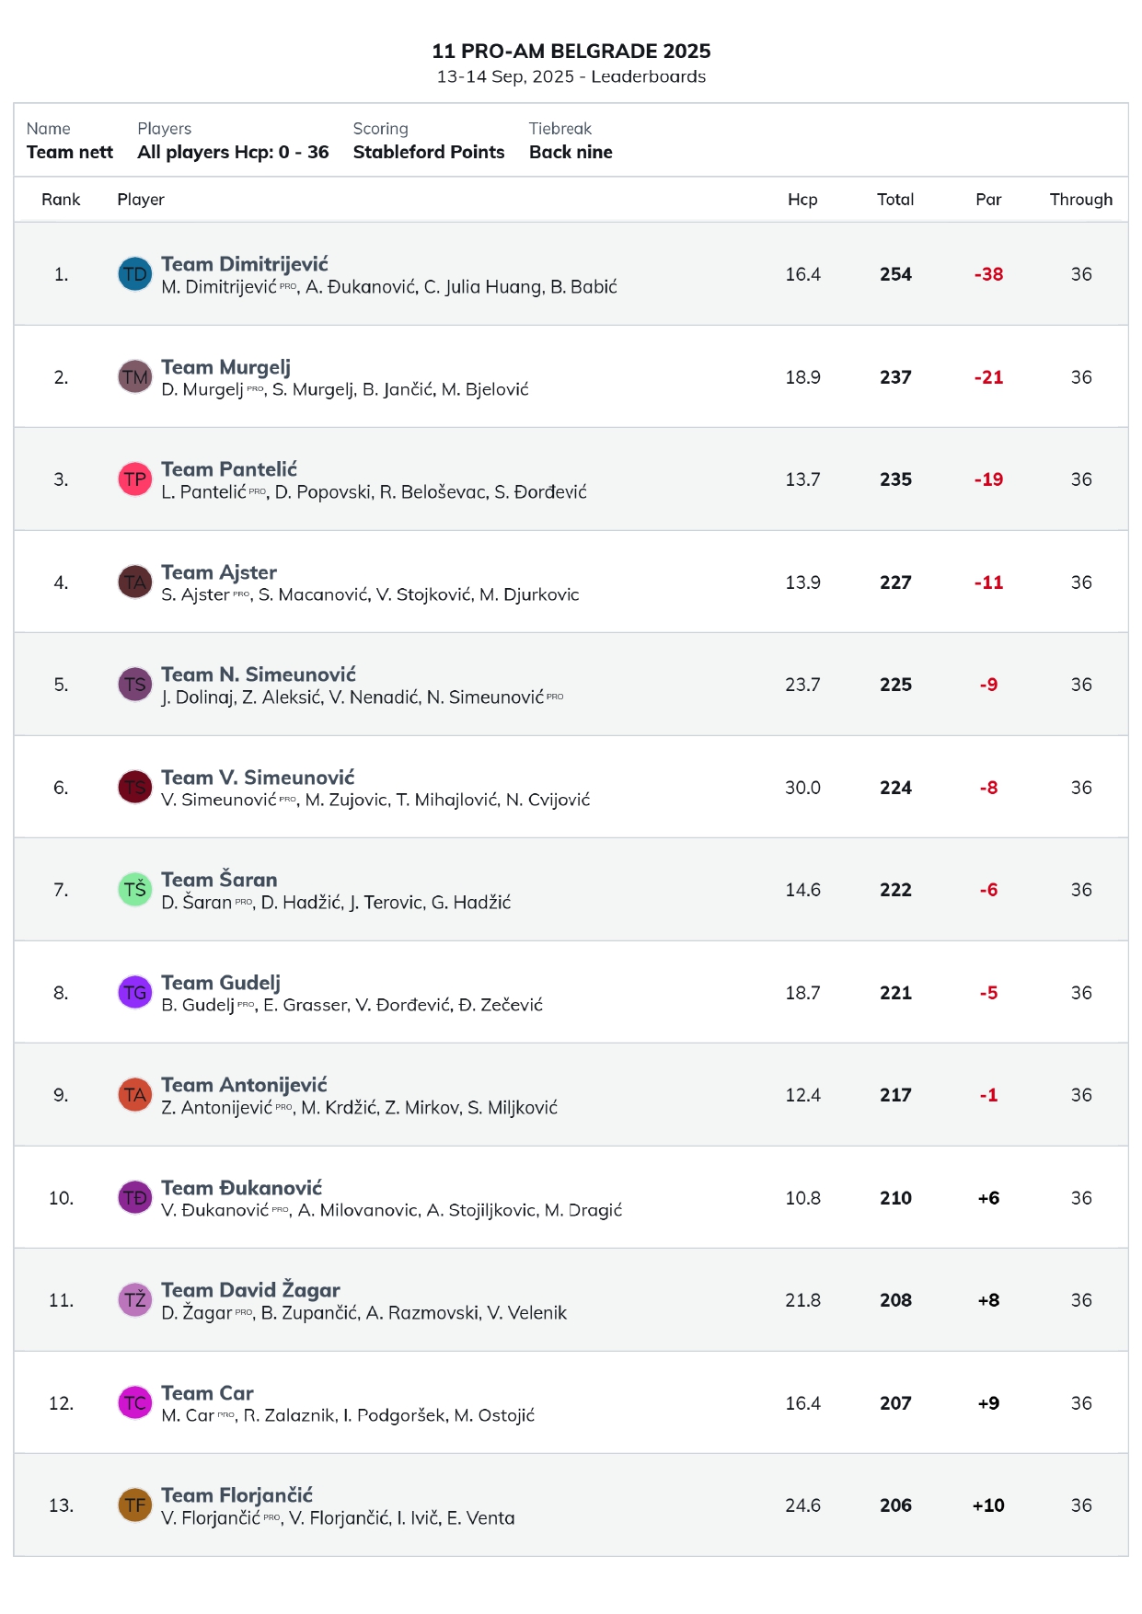Click the TŠ avatar for Team Šaran

(x=134, y=890)
